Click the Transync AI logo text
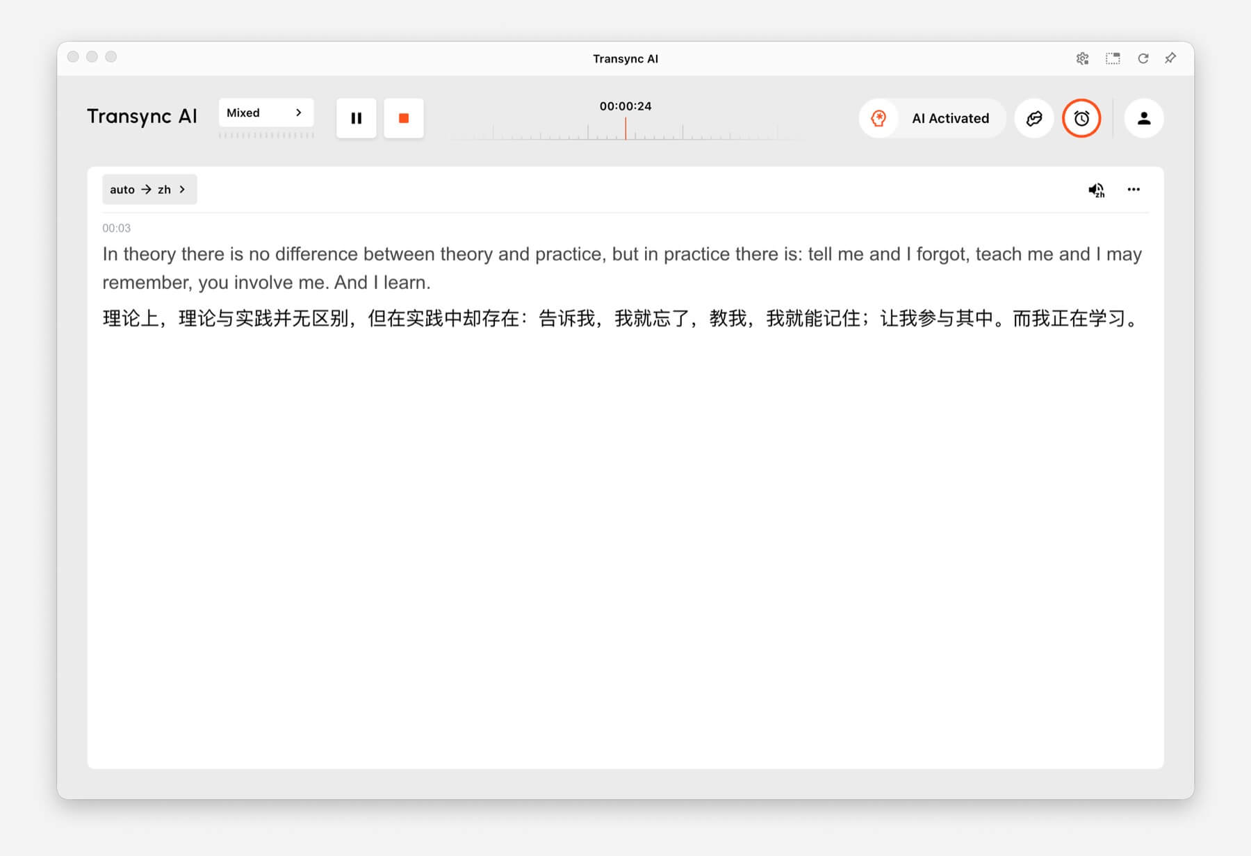The image size is (1251, 856). click(x=142, y=117)
